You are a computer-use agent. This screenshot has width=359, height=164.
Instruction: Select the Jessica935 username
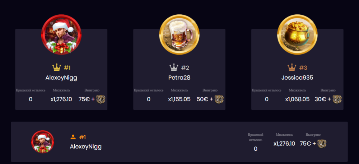click(x=297, y=78)
